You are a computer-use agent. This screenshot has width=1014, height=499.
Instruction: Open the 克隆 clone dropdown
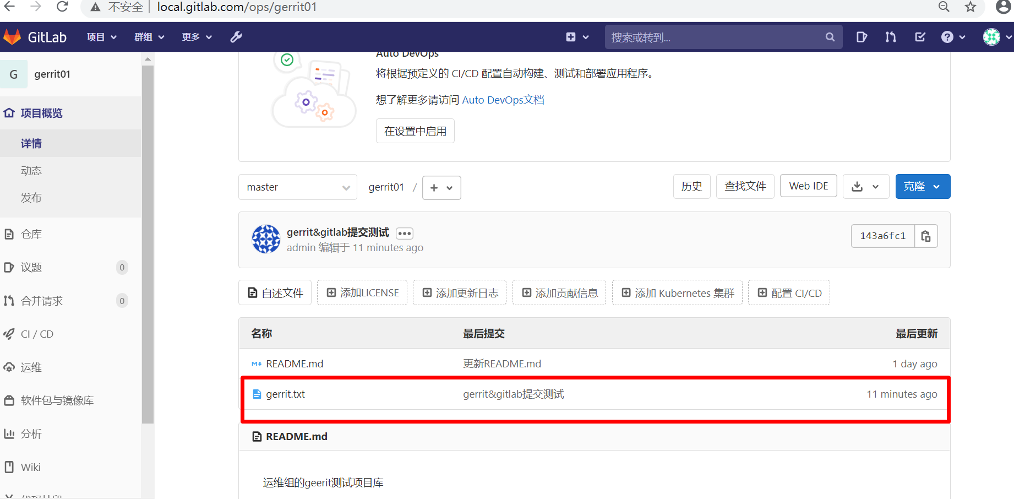click(x=923, y=187)
